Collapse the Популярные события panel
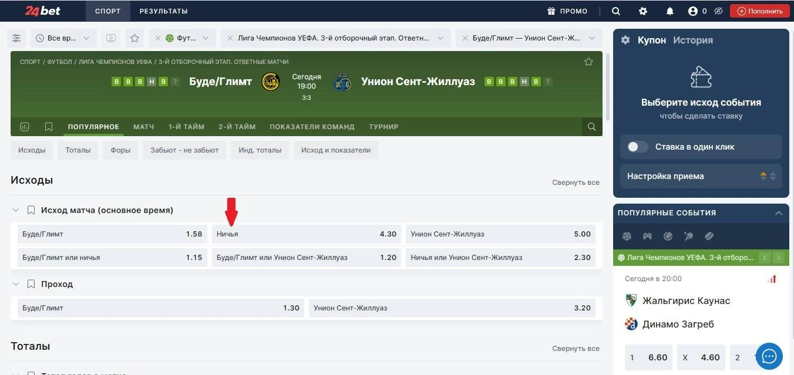Viewport: 794px width, 375px height. [x=779, y=213]
